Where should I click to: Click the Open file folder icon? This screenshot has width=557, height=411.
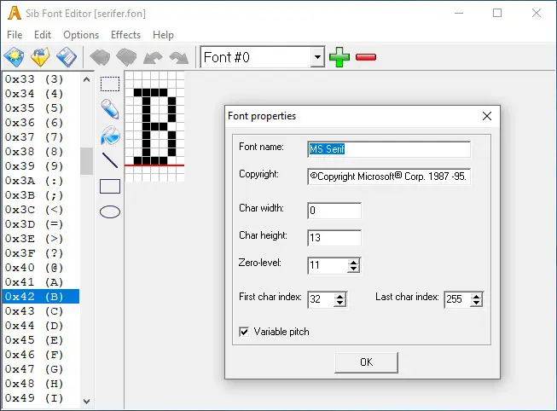point(40,57)
